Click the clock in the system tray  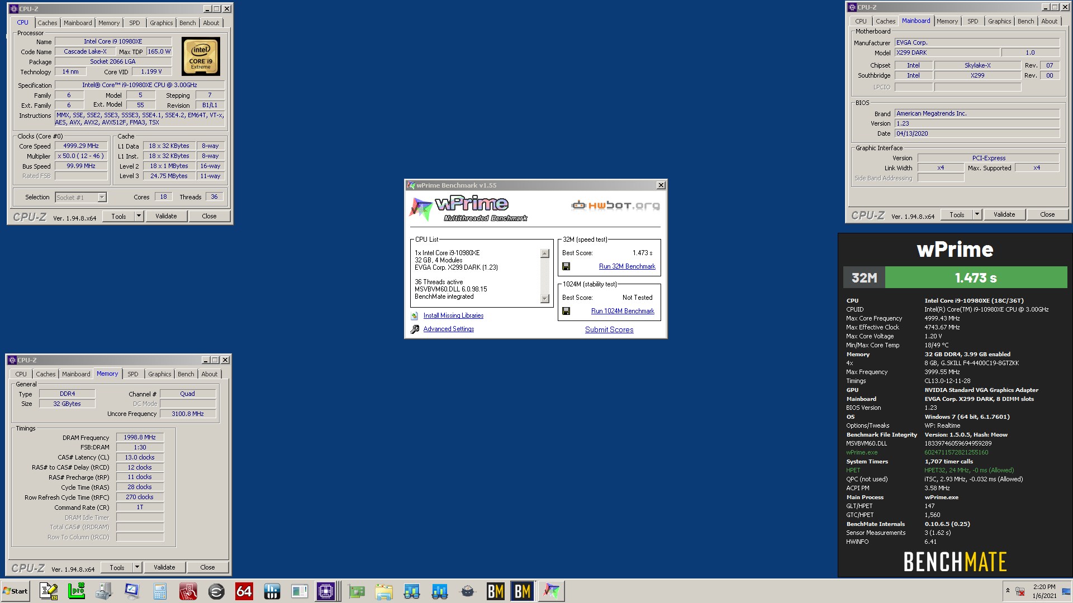click(1044, 591)
